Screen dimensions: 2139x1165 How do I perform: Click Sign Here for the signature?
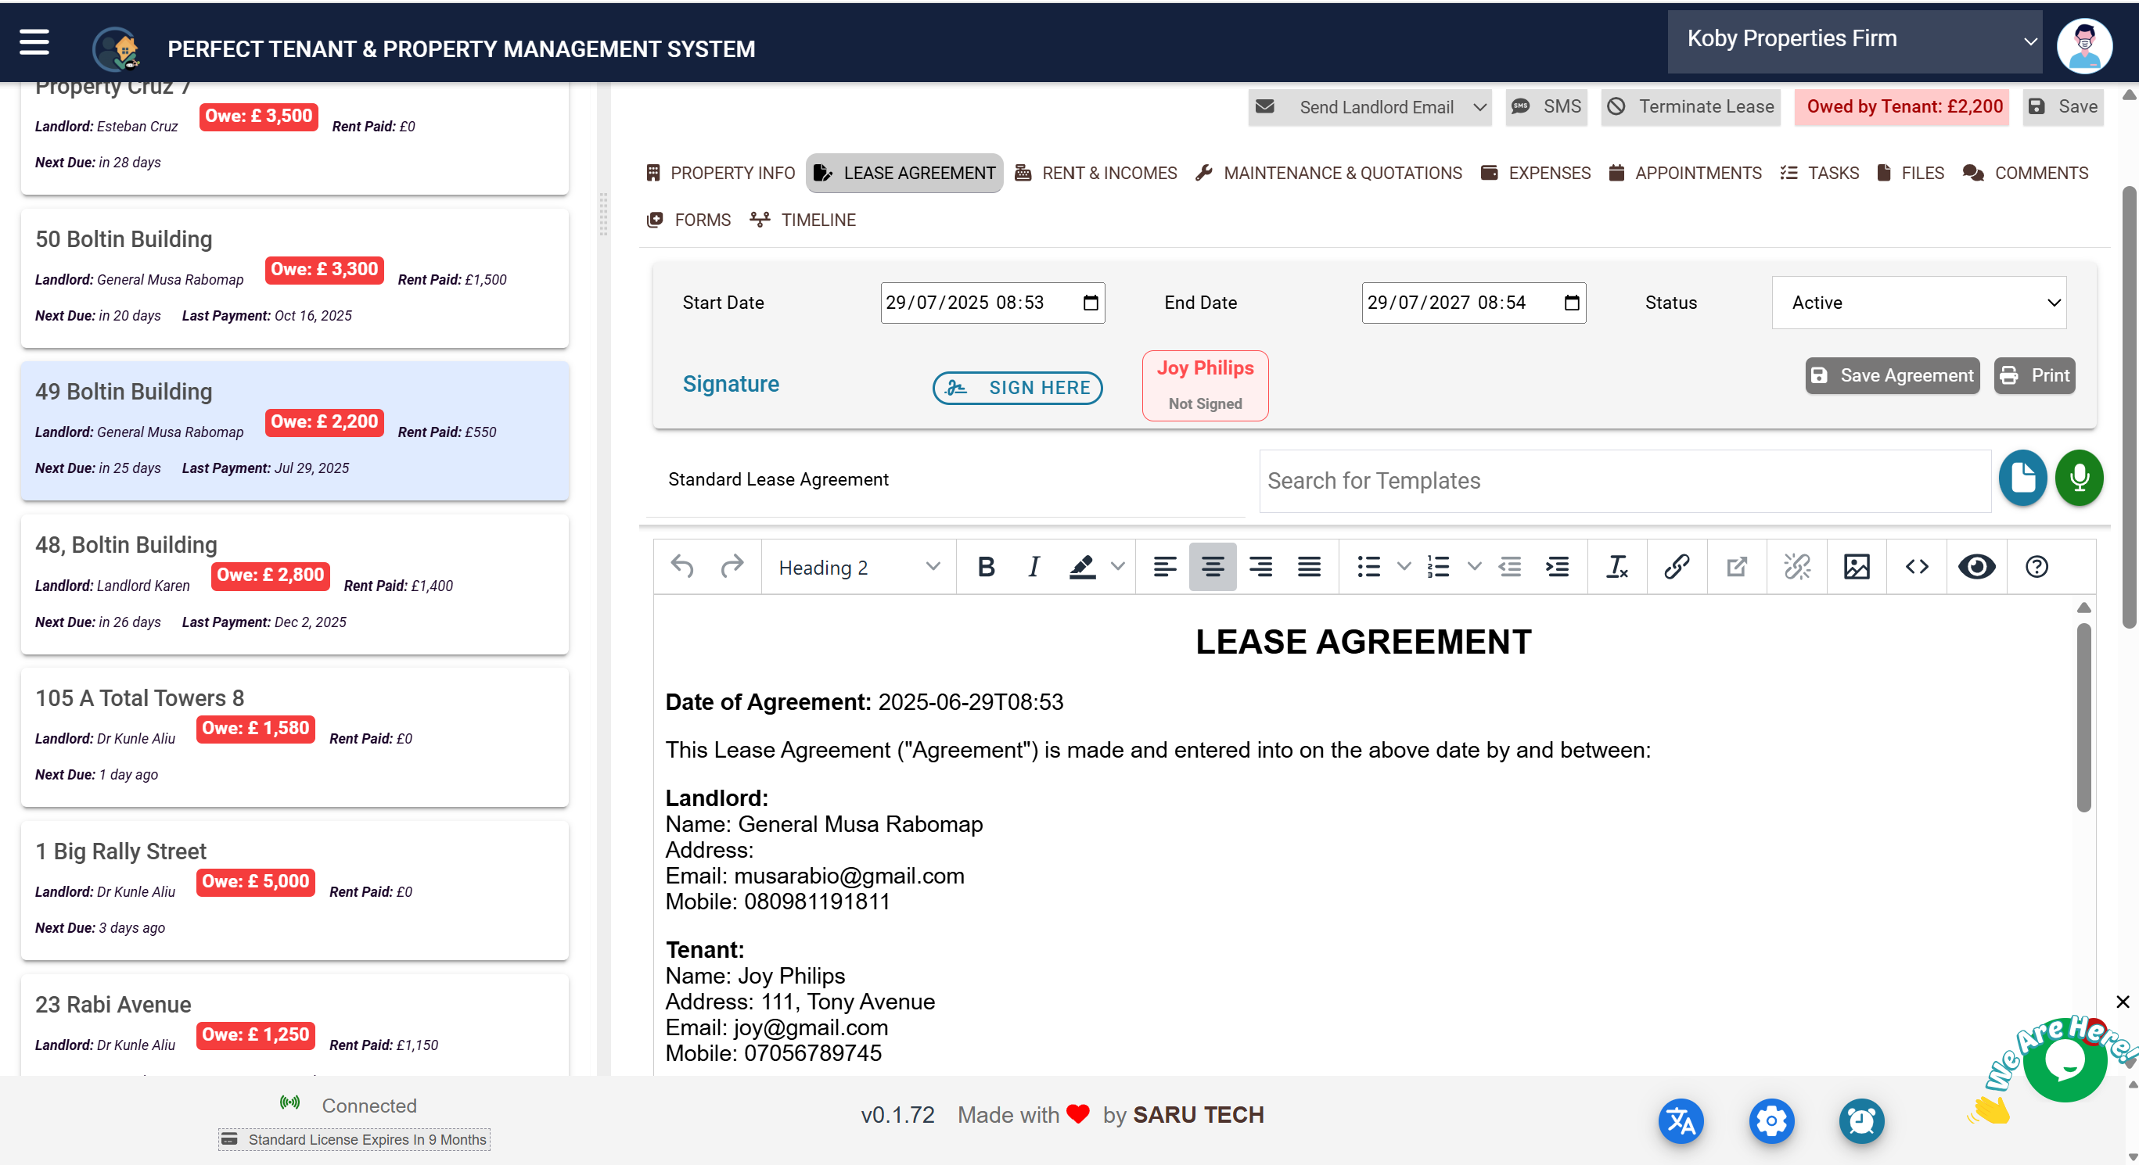click(x=1017, y=388)
